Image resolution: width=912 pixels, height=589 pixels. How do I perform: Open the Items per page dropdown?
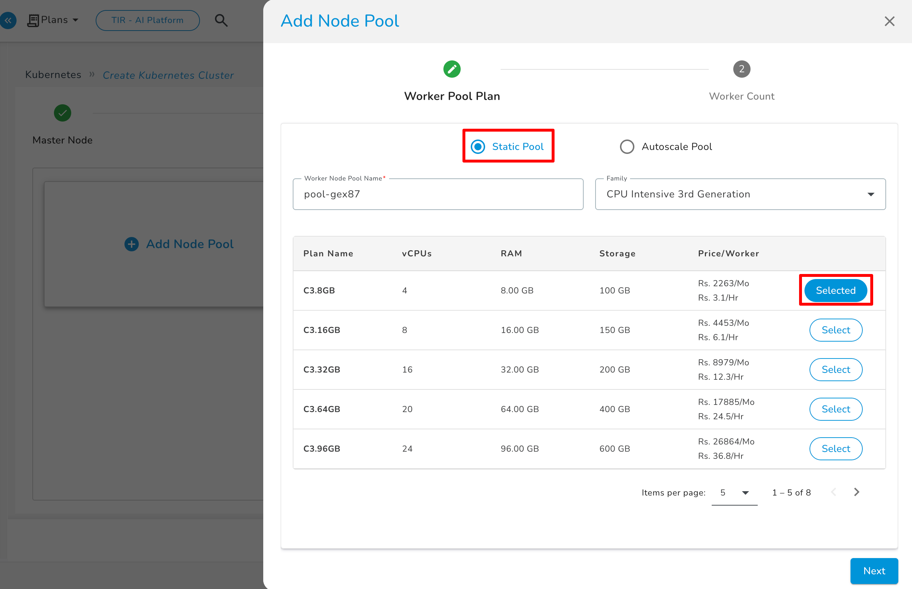[x=734, y=493]
